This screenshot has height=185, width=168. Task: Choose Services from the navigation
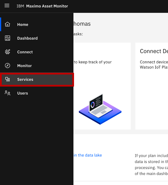pos(37,80)
